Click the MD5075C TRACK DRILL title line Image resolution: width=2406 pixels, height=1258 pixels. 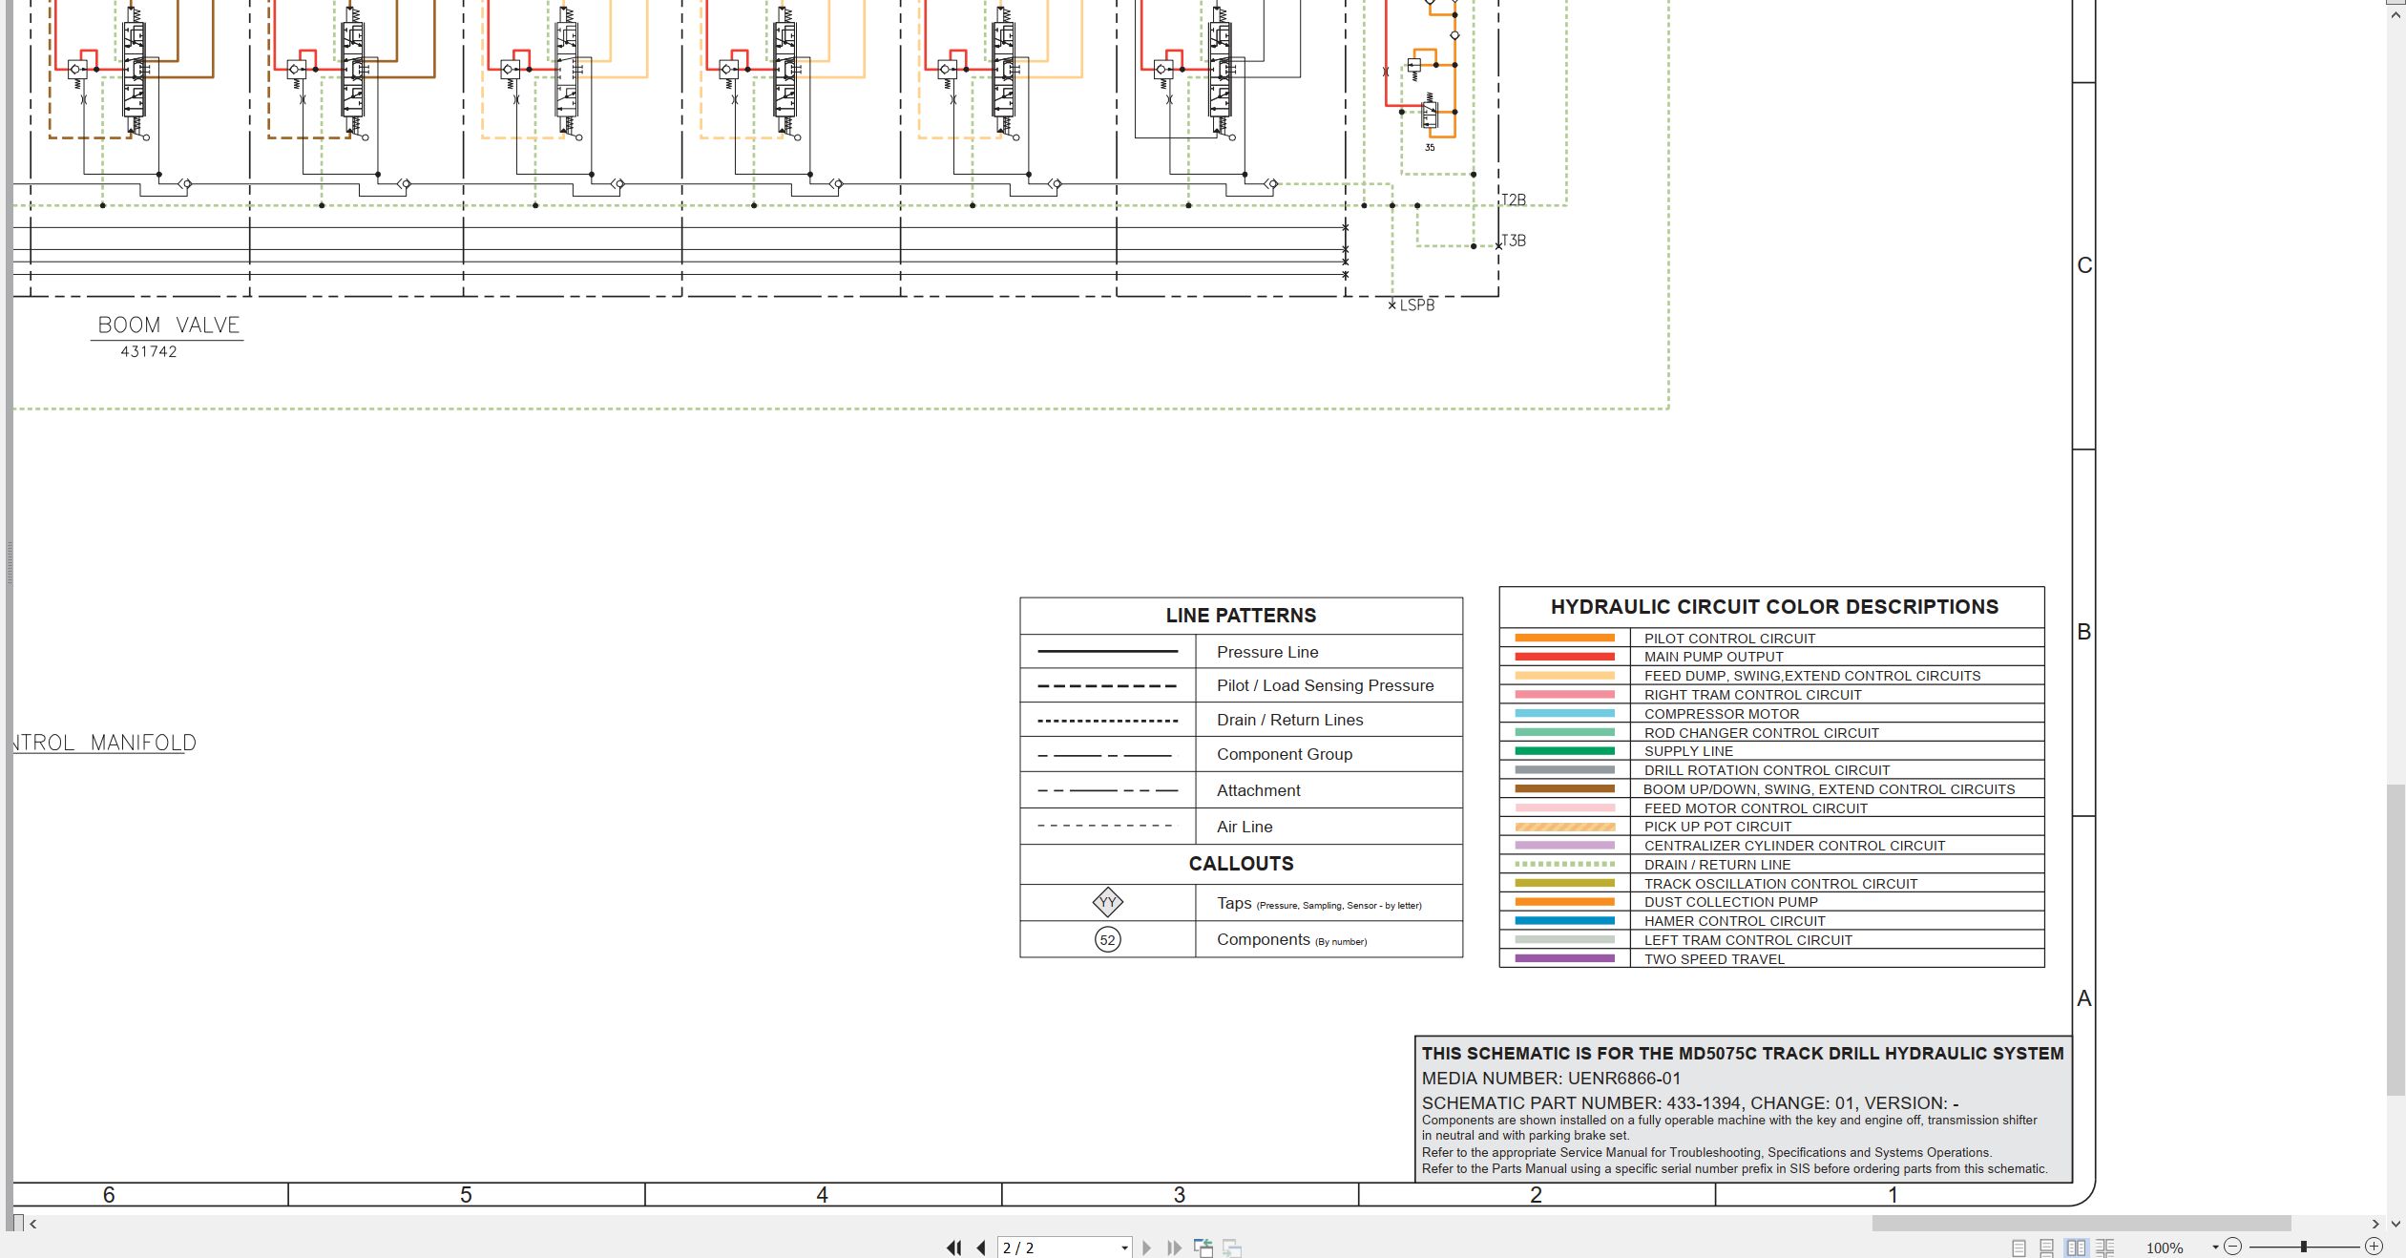tap(1743, 1054)
